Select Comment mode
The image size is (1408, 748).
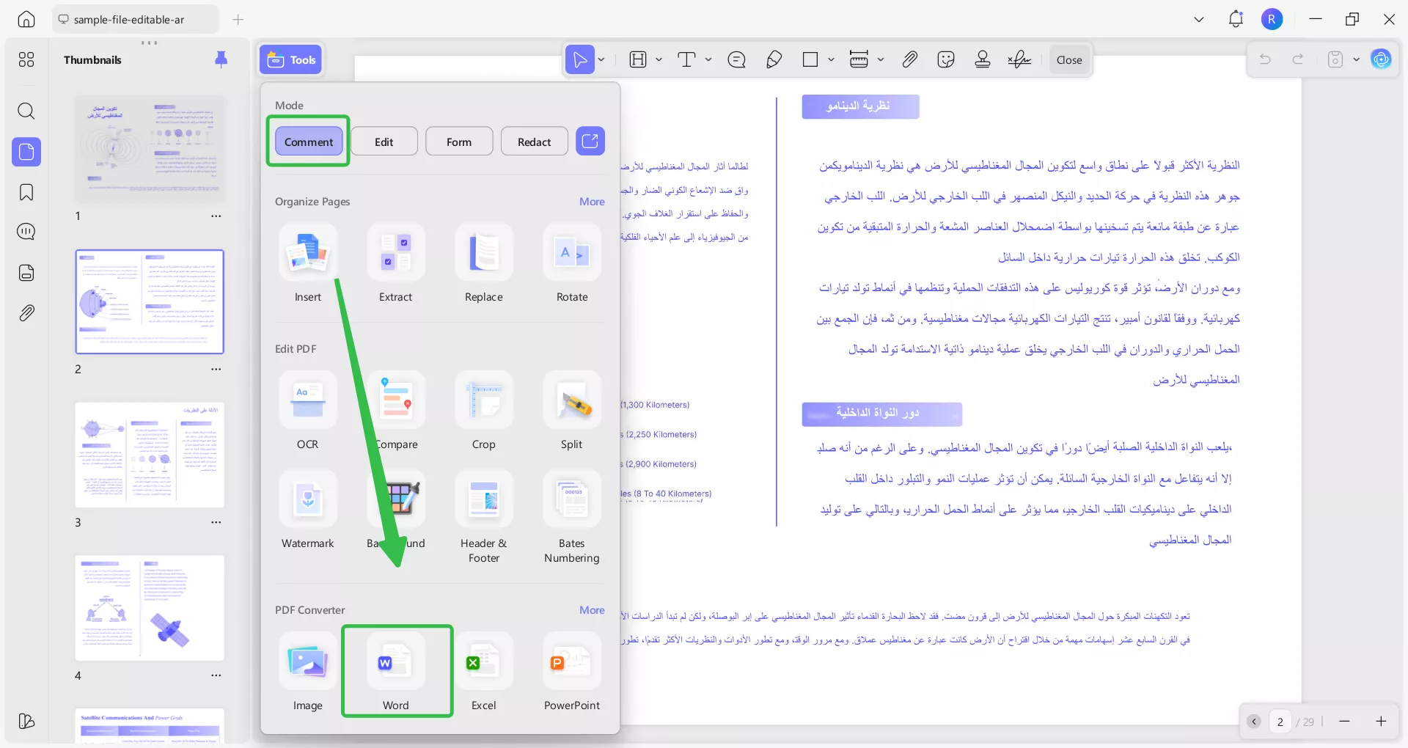309,142
